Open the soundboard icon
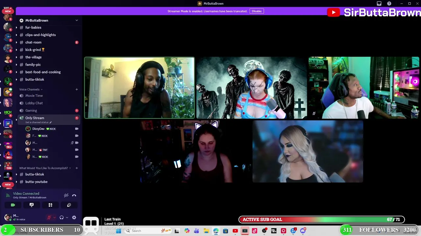 (x=69, y=205)
